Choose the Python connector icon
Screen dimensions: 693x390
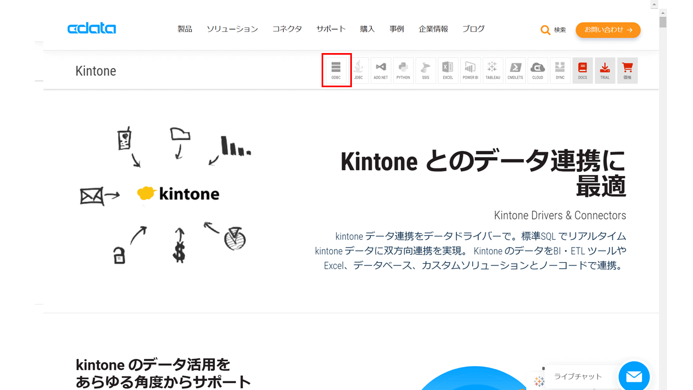point(403,70)
